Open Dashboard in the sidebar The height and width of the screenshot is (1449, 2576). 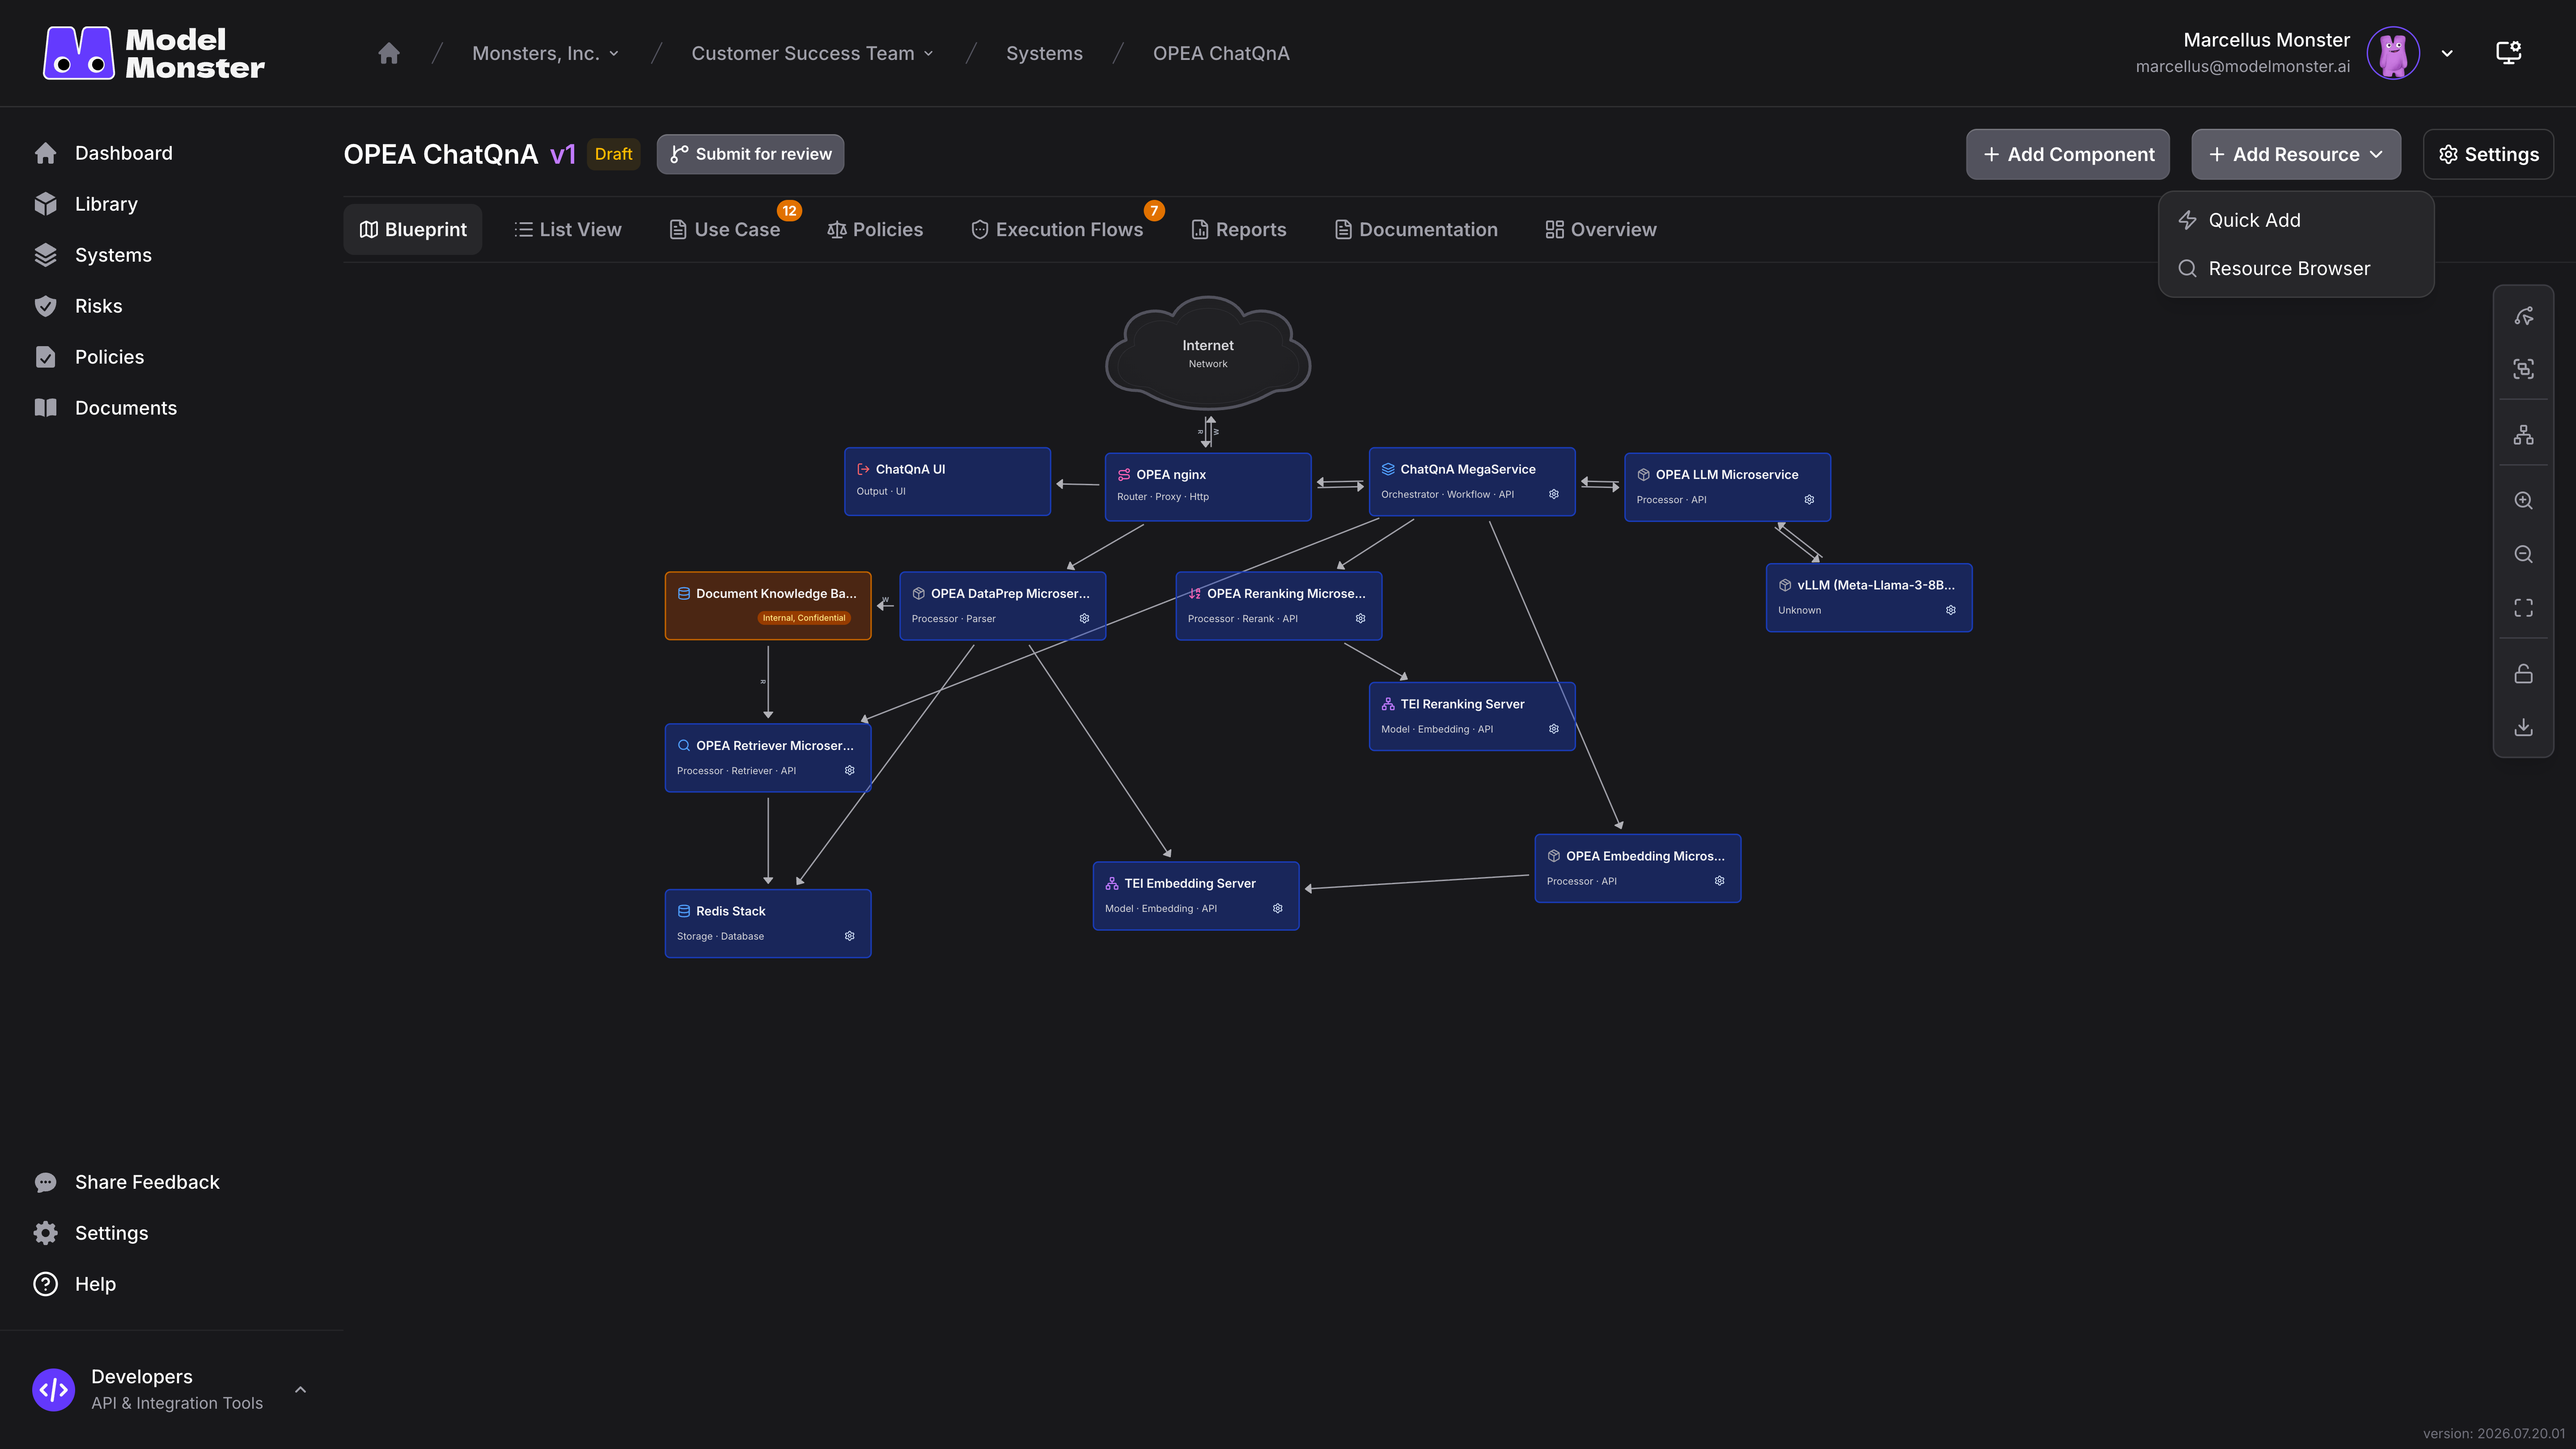(x=124, y=153)
